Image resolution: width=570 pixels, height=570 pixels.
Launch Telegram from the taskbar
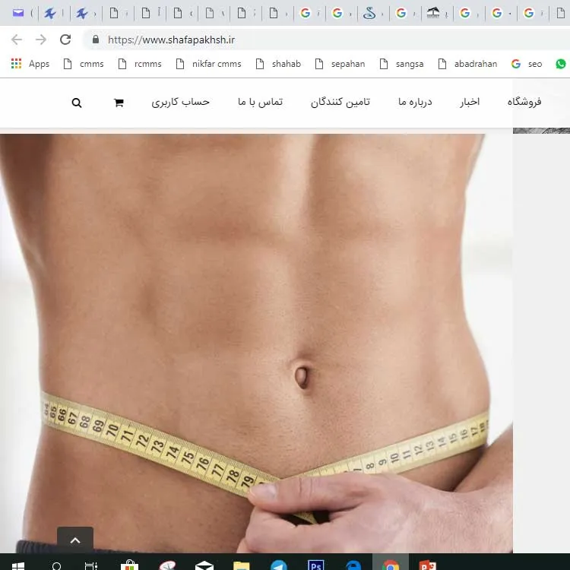(x=279, y=565)
